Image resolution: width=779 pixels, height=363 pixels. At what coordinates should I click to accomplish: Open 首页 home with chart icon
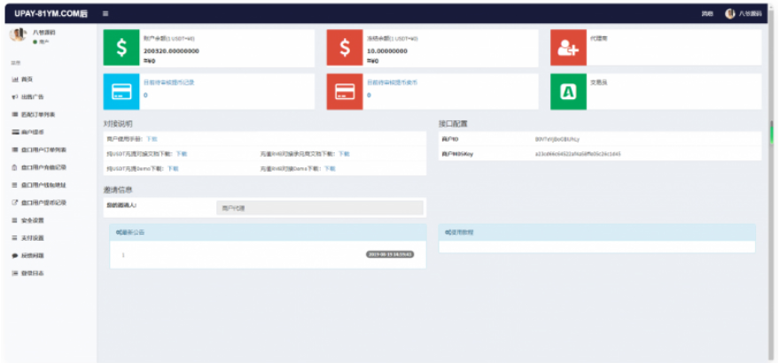click(22, 80)
